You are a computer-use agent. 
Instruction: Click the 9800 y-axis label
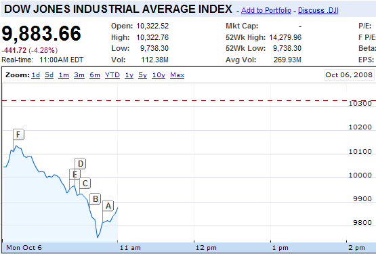(x=362, y=223)
